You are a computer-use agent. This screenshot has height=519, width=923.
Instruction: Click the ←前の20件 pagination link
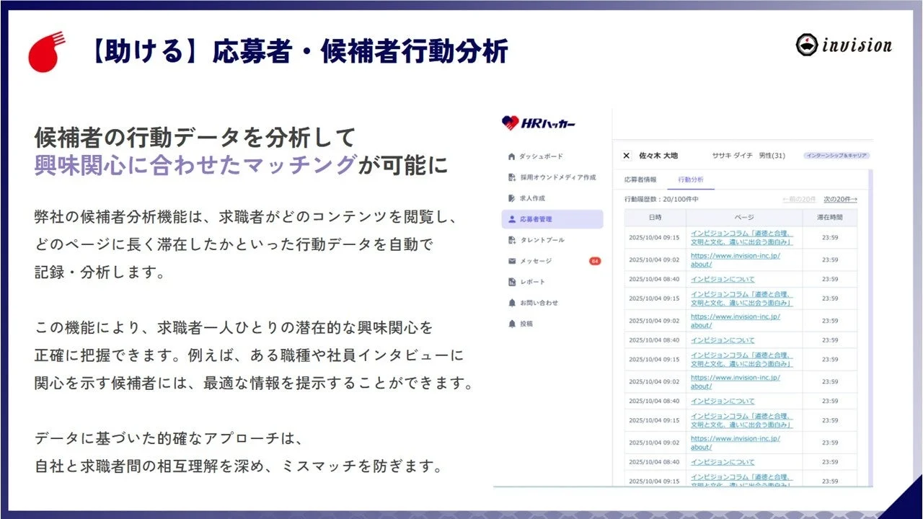coord(799,199)
